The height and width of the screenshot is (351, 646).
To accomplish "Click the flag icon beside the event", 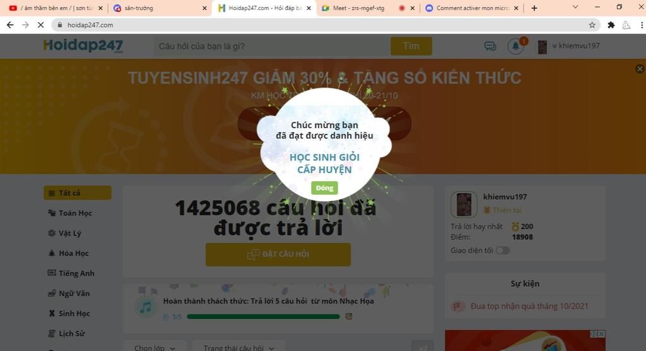I will 457,306.
